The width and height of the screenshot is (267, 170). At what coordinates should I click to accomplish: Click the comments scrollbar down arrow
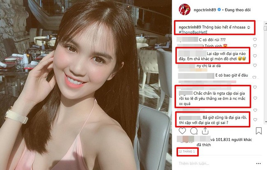[265, 122]
